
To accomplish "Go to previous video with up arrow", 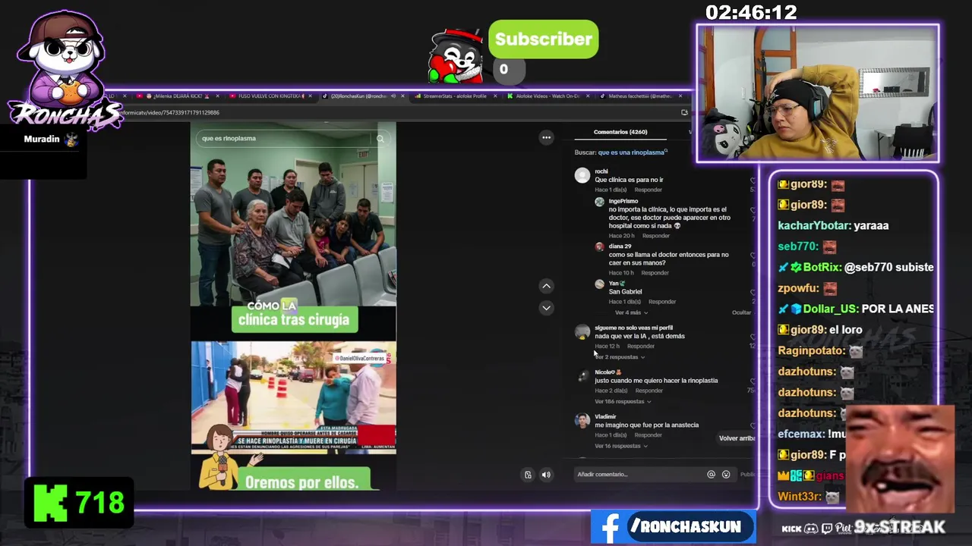I will point(546,286).
